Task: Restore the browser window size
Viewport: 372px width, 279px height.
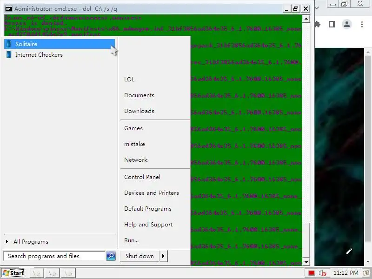Action: click(344, 4)
